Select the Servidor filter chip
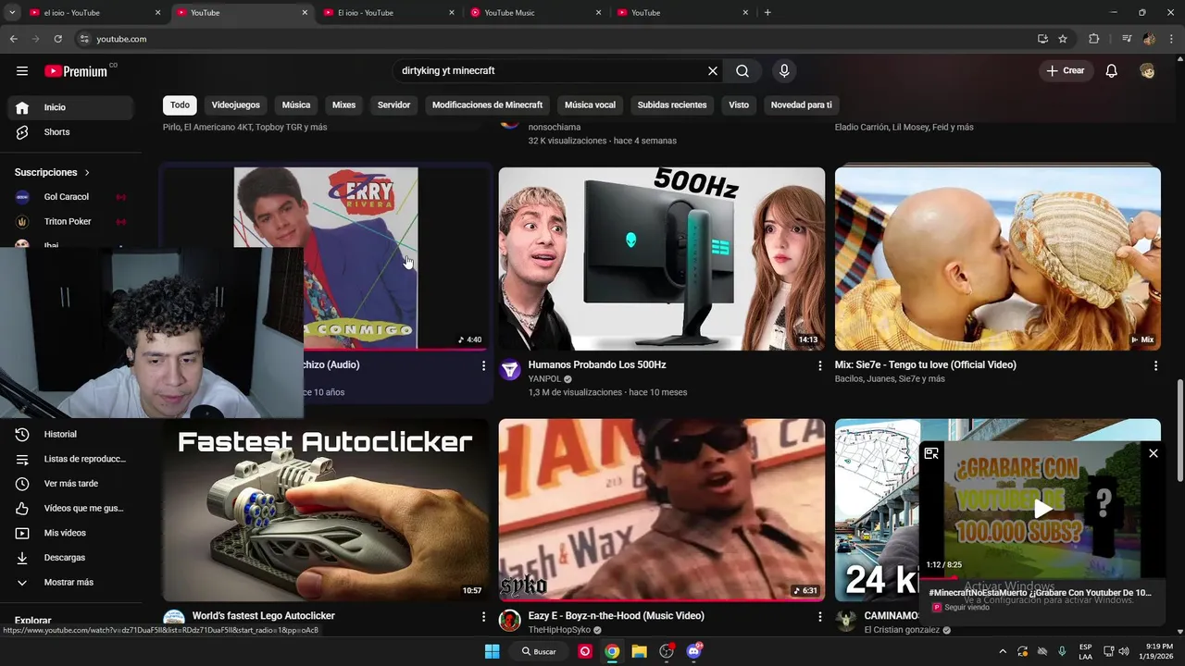The height and width of the screenshot is (666, 1185). click(x=393, y=105)
